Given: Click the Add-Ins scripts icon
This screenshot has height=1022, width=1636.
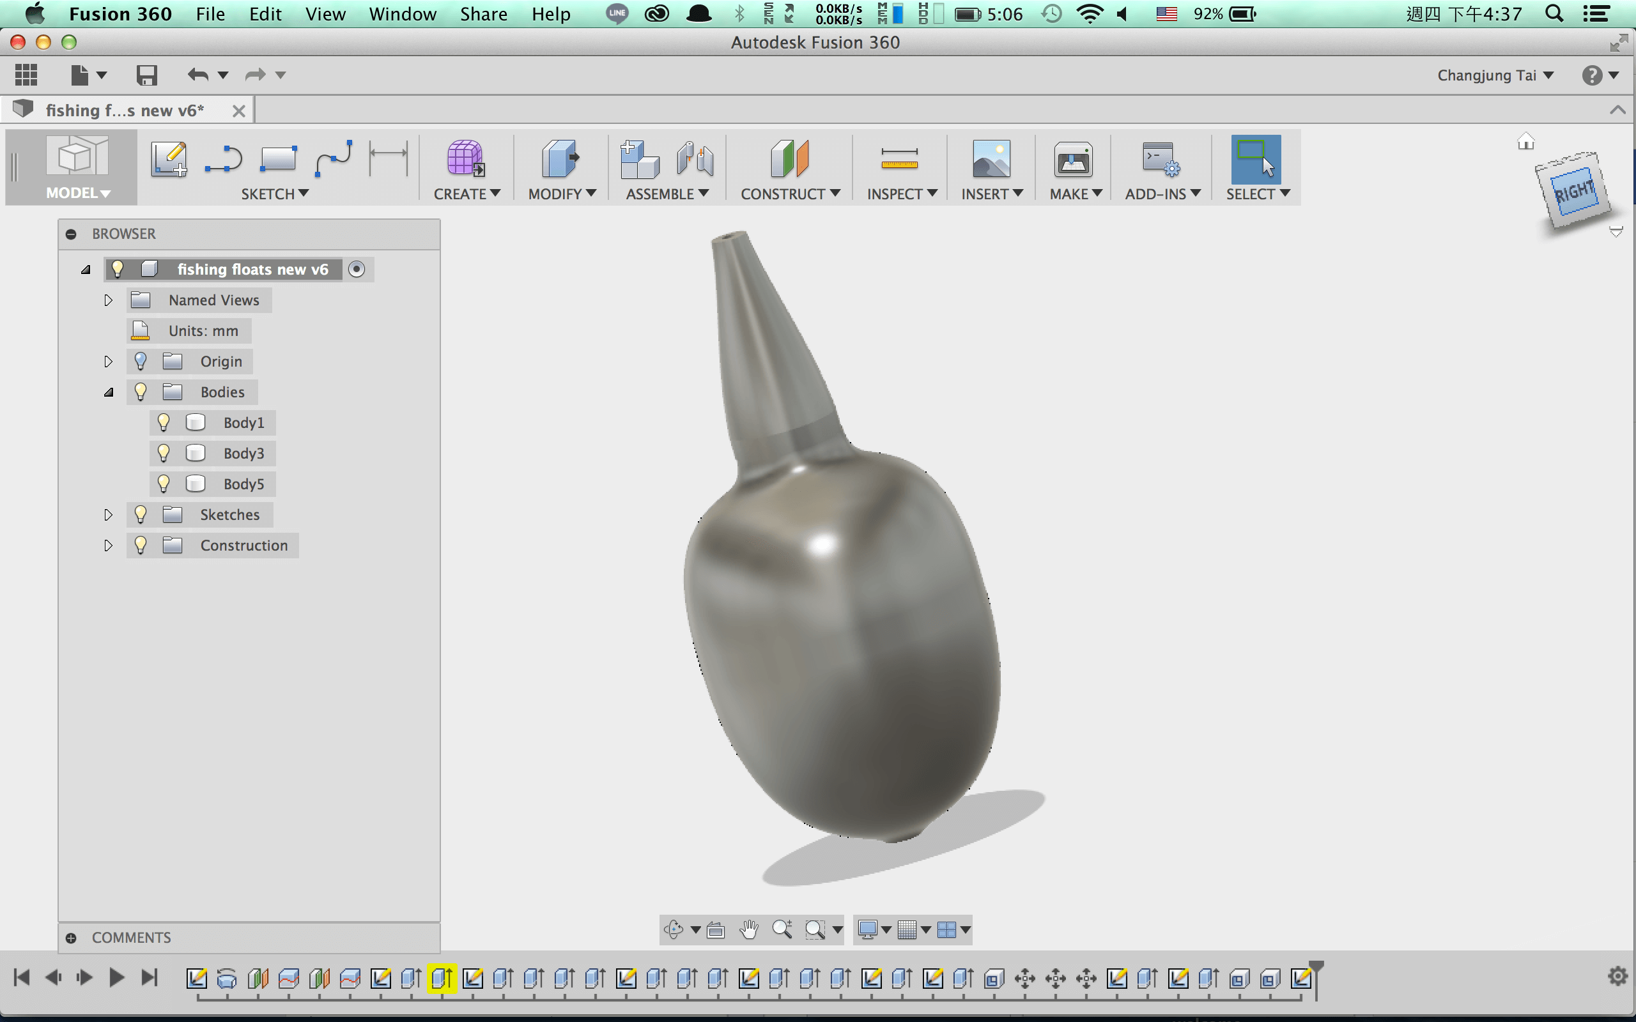Looking at the screenshot, I should tap(1161, 160).
